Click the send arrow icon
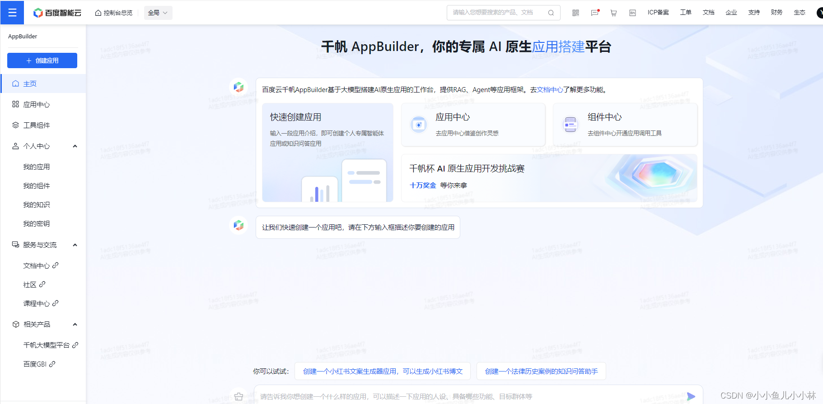The width and height of the screenshot is (823, 404). (x=691, y=396)
